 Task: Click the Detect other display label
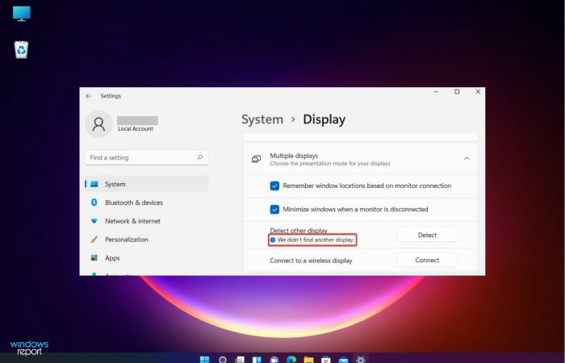point(299,231)
